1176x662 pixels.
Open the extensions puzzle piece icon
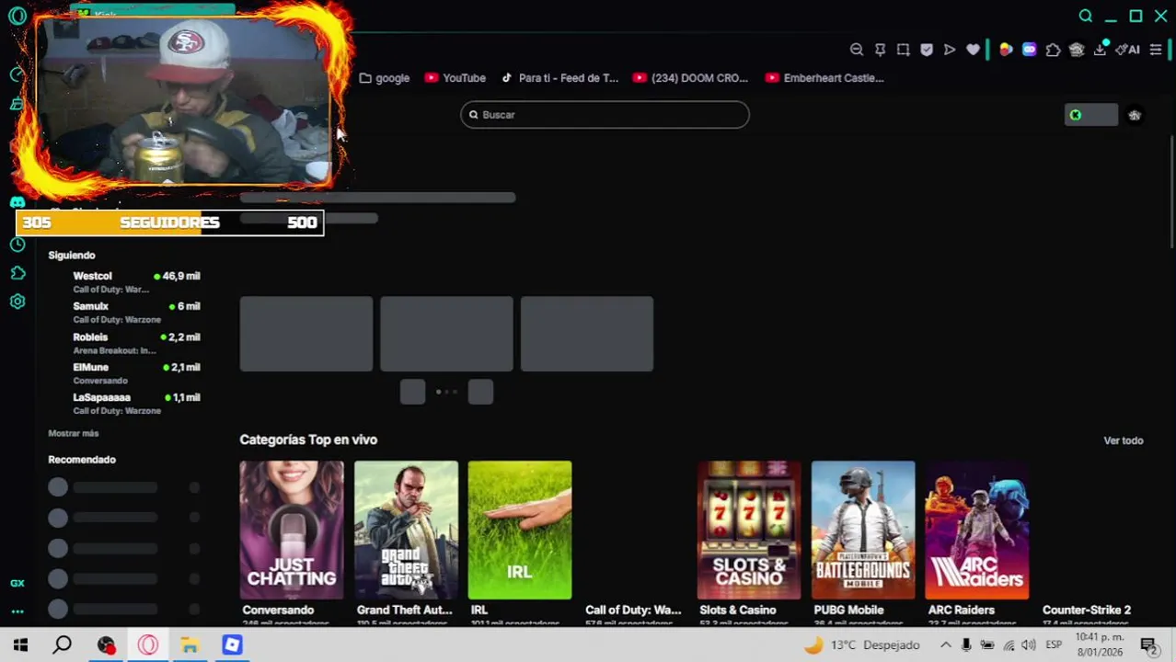pyautogui.click(x=1053, y=50)
